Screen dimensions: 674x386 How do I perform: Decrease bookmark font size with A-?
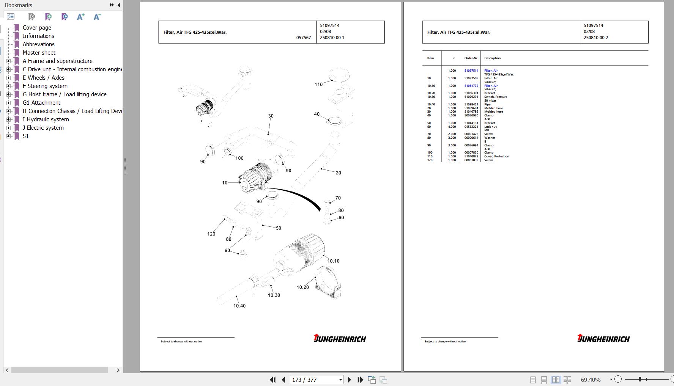pos(97,17)
